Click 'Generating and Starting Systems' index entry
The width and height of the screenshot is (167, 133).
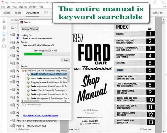(134, 77)
